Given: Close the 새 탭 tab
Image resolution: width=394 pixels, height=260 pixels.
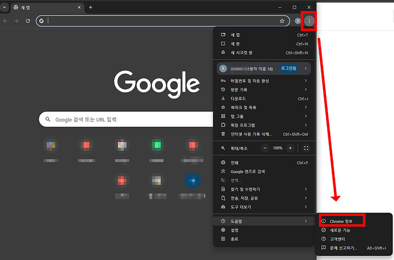Looking at the screenshot, I should tap(79, 7).
